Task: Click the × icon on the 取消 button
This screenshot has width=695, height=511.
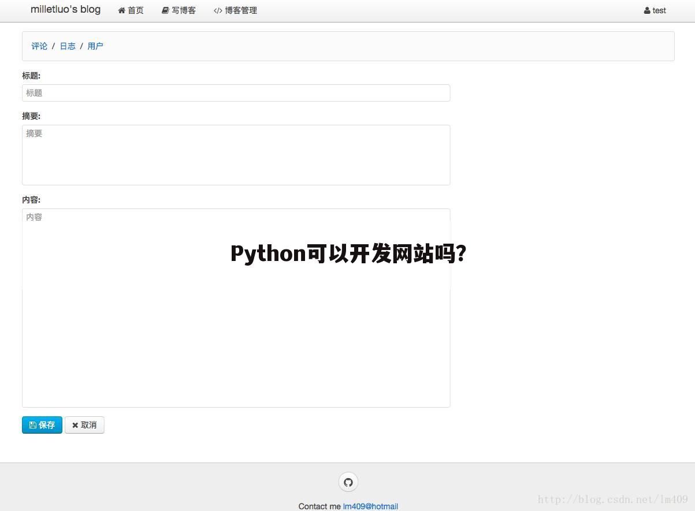Action: pos(75,424)
